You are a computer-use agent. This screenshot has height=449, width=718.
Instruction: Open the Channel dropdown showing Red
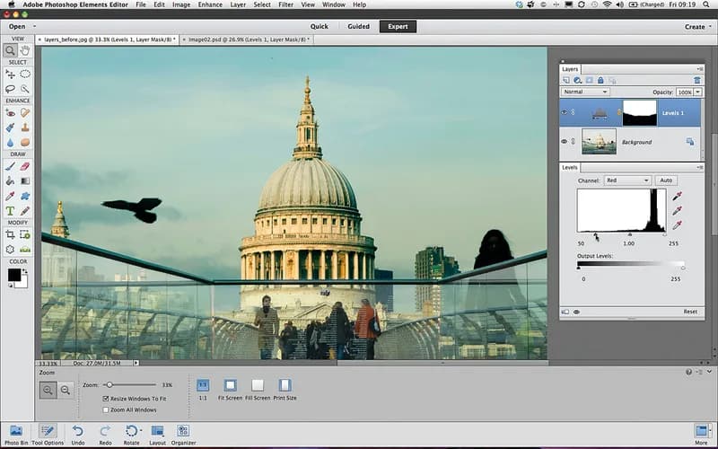click(x=626, y=180)
